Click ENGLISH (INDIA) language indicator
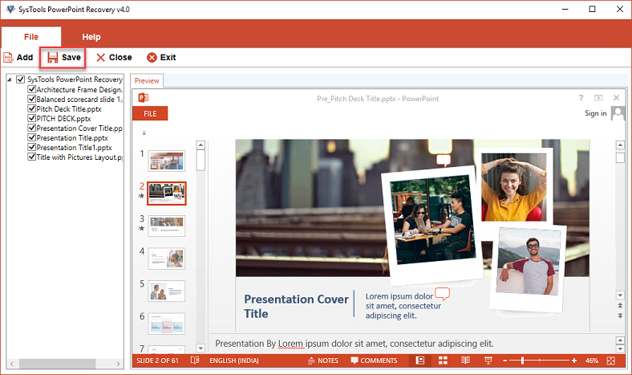The image size is (632, 375). (x=233, y=361)
